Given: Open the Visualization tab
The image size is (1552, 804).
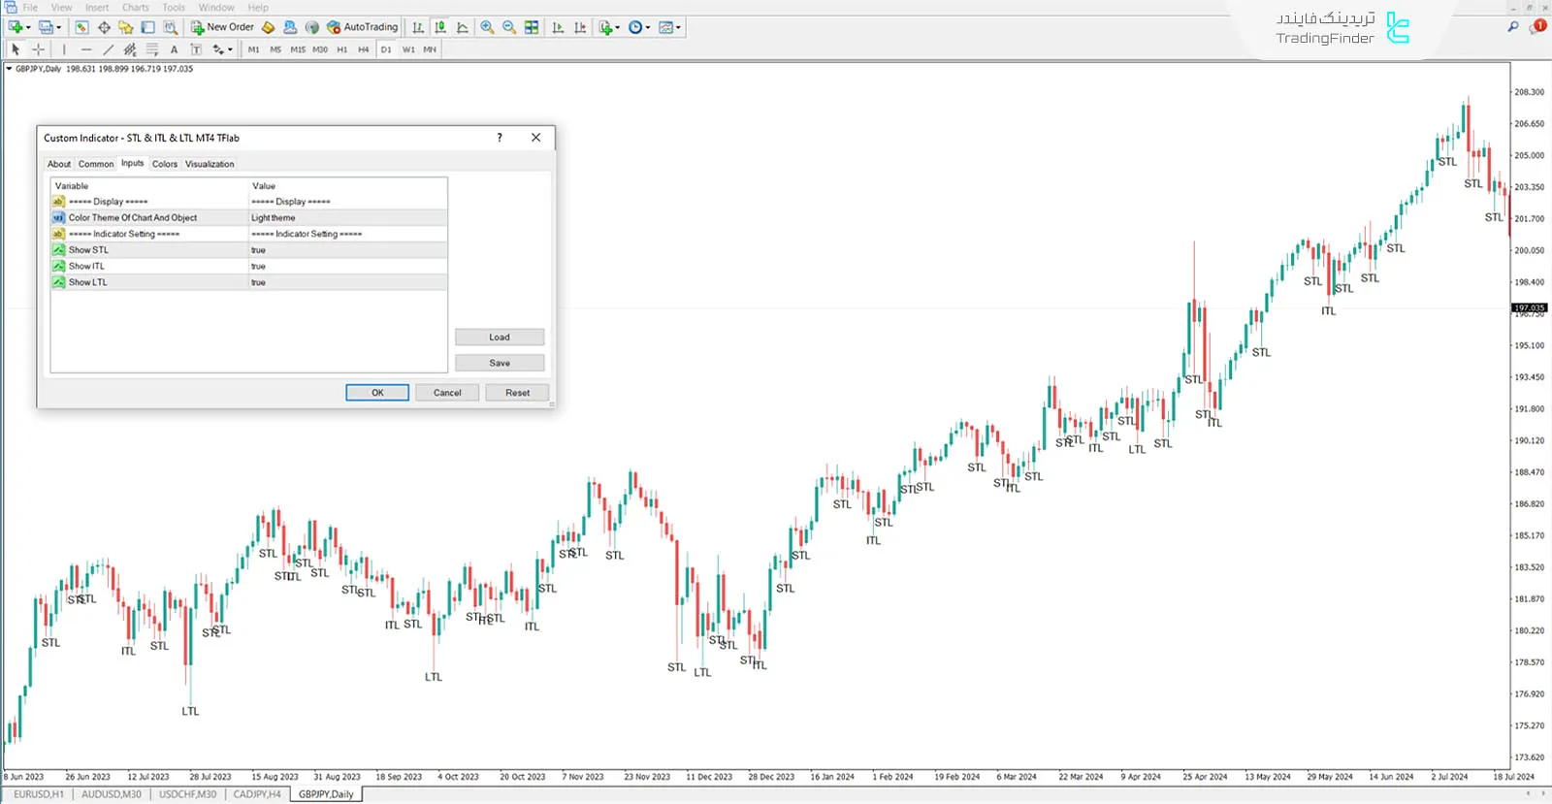Looking at the screenshot, I should click(x=210, y=164).
